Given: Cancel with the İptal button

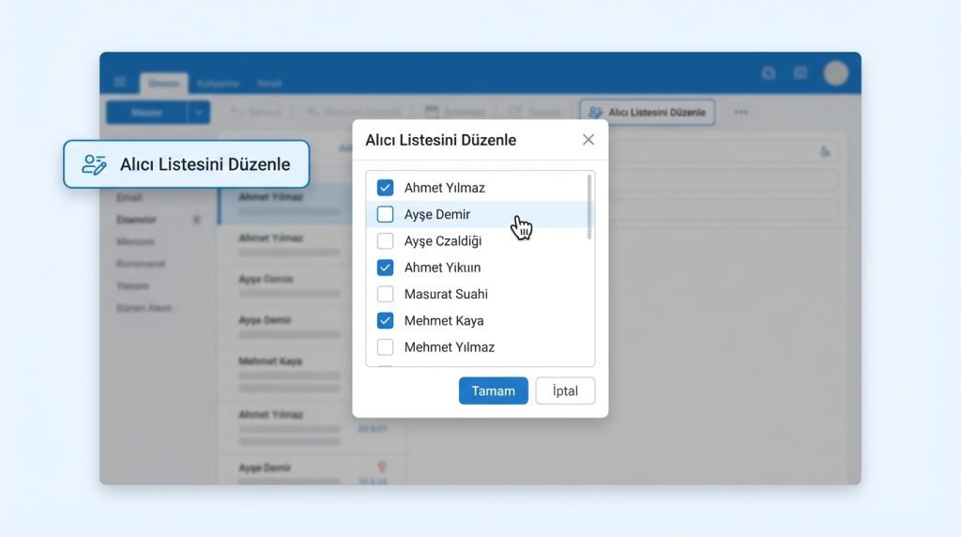Looking at the screenshot, I should (x=565, y=391).
